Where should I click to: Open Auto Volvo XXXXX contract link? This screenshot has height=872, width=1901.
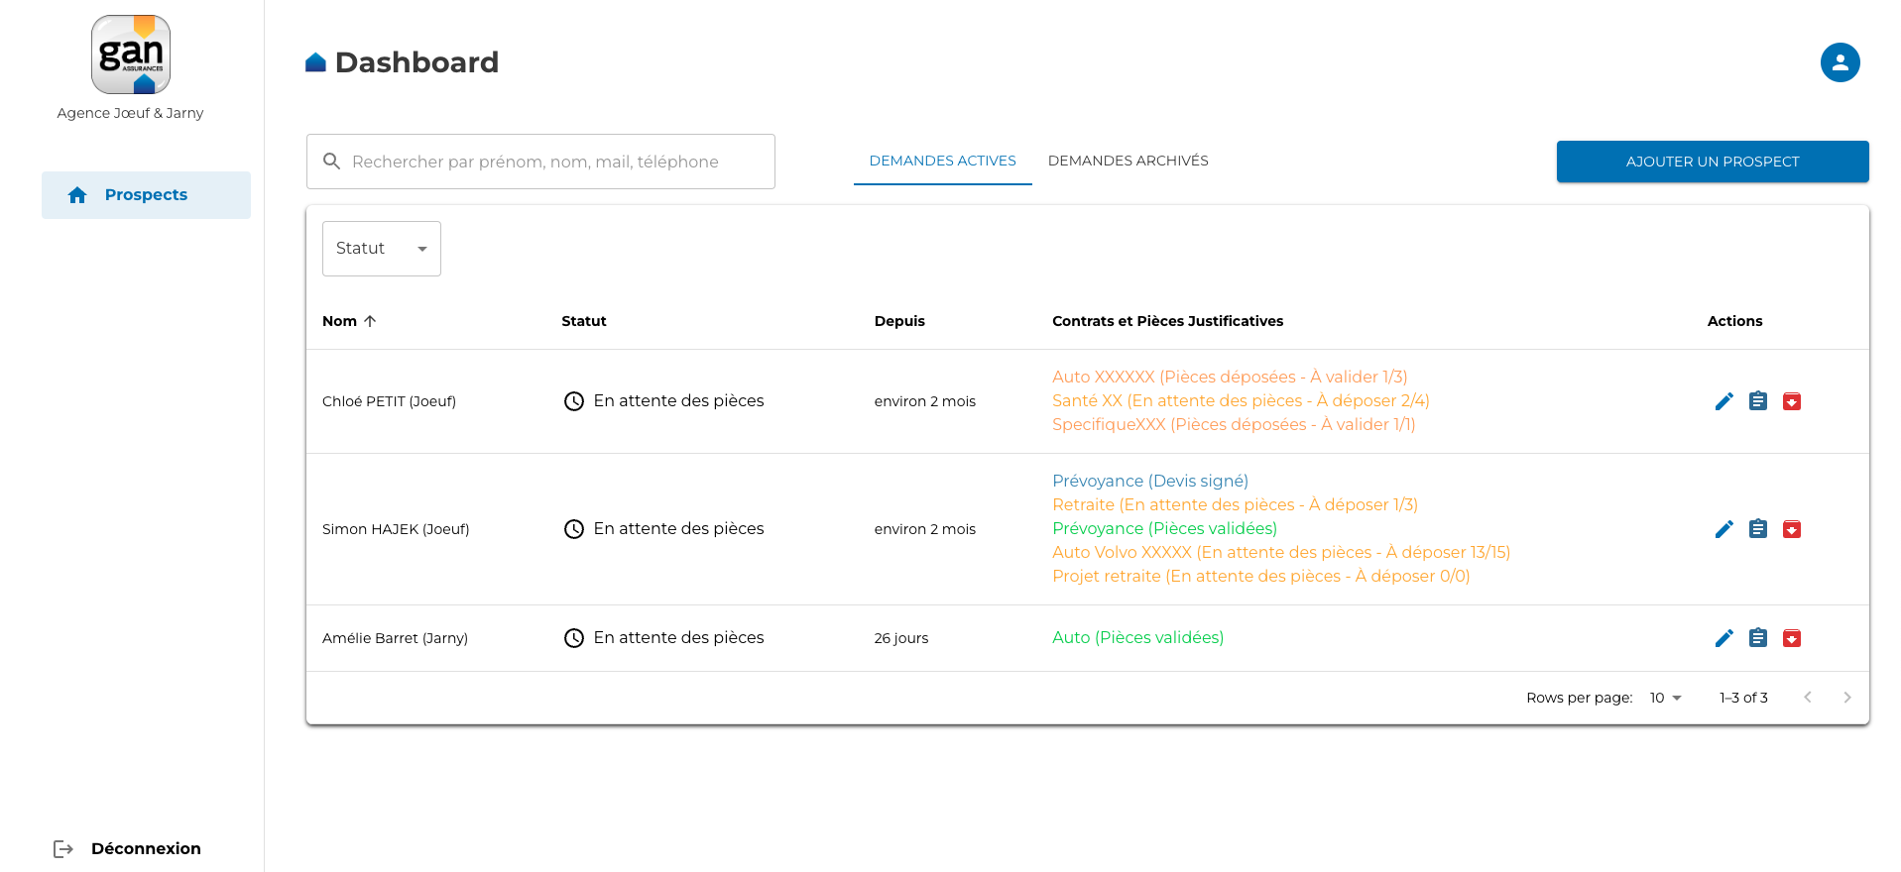click(1280, 552)
